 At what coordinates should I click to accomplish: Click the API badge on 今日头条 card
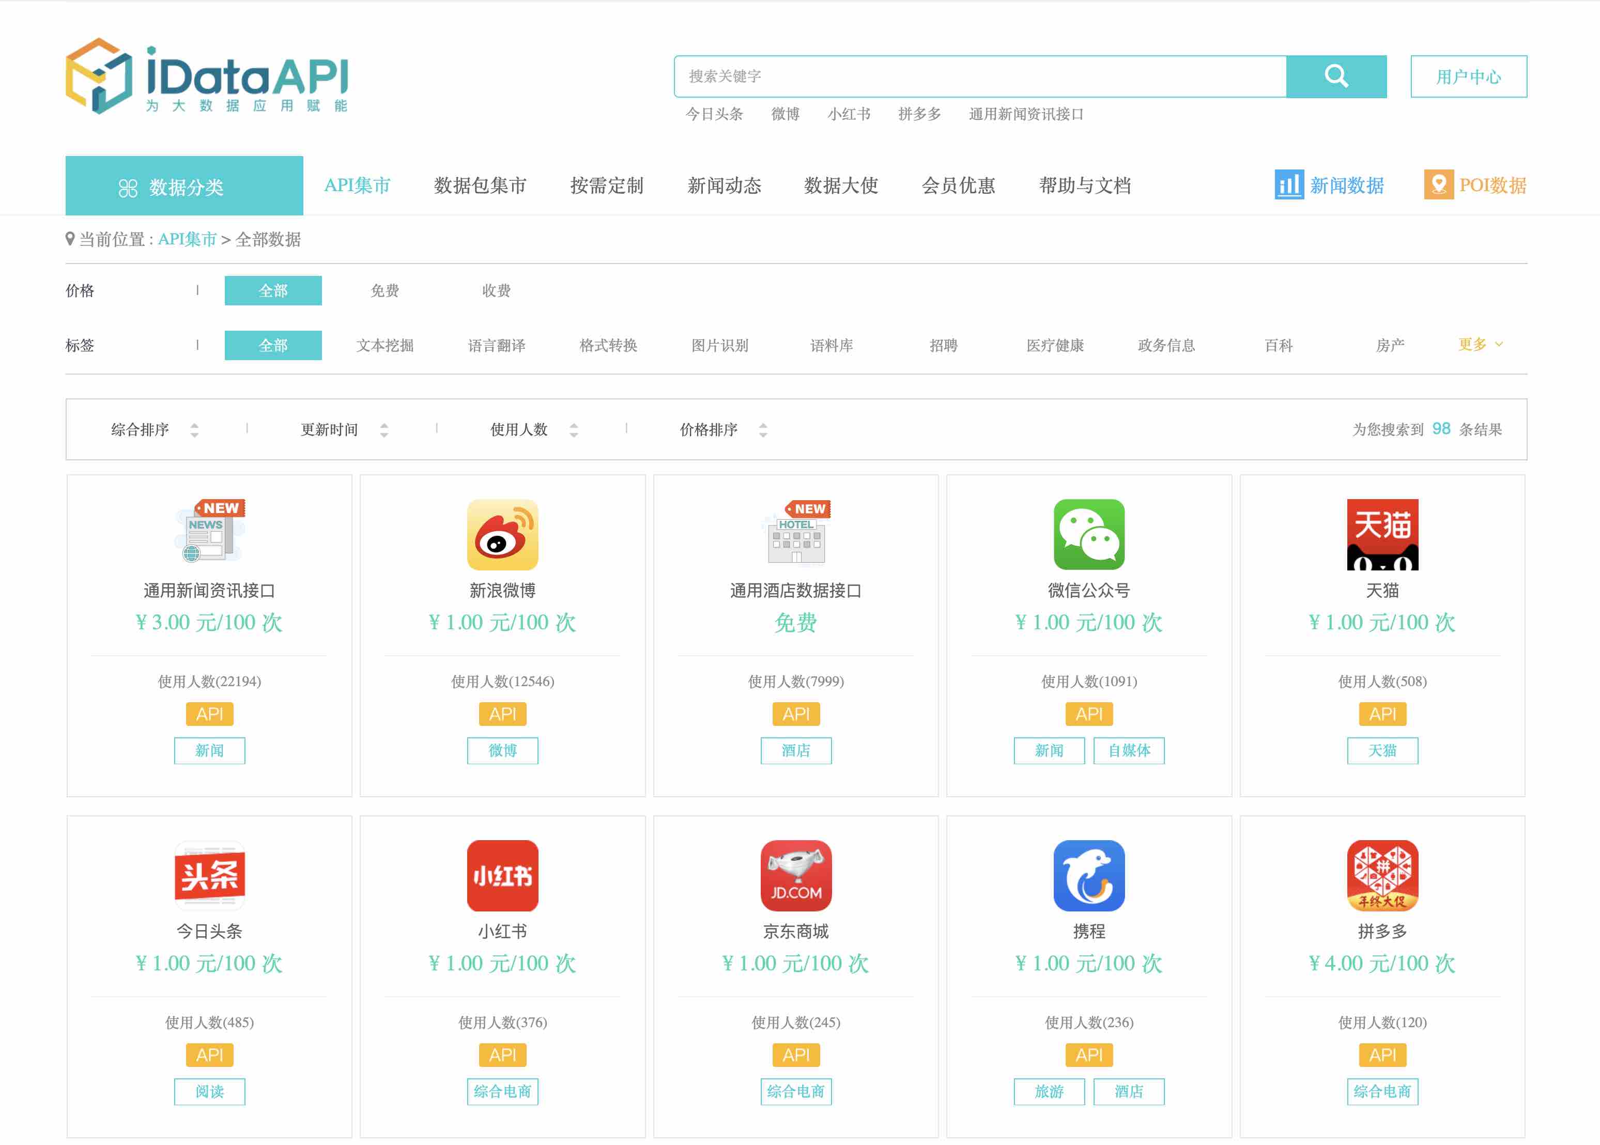click(x=209, y=1055)
